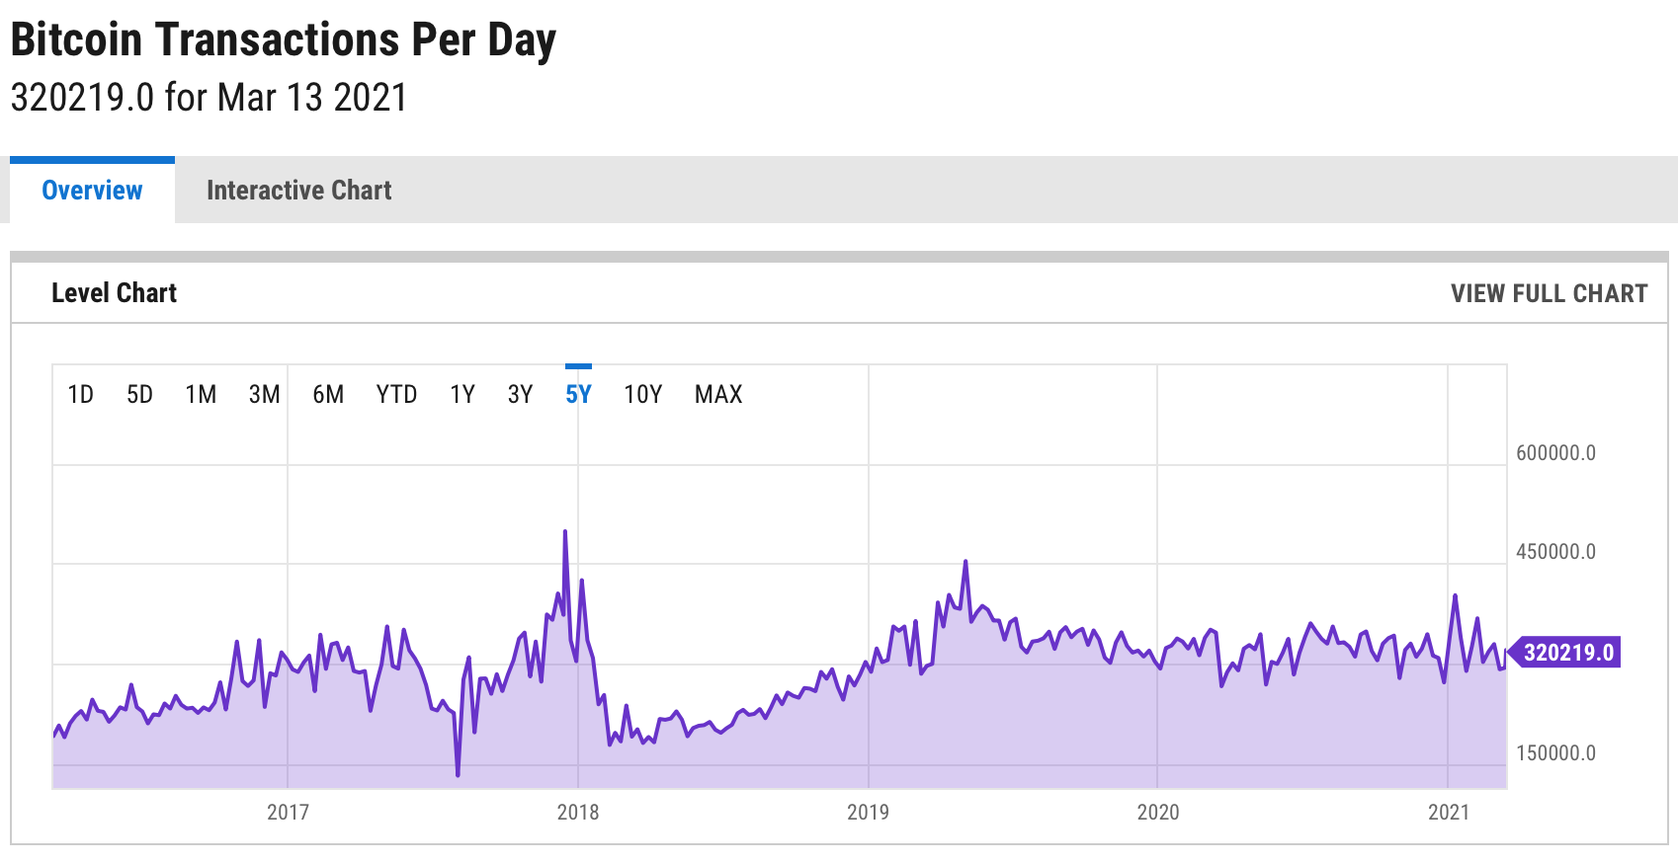Click the 2021 x-axis label
Screen dimensions: 1678x863
pos(1449,813)
